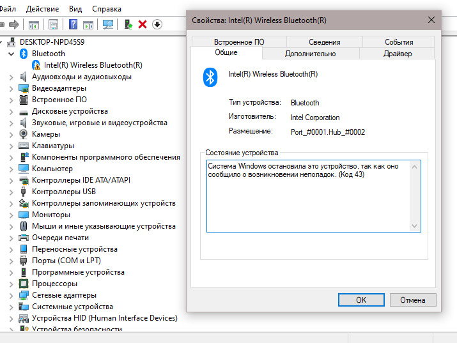Select the DESKTOP-NPD45S9 computer node icon

12,42
